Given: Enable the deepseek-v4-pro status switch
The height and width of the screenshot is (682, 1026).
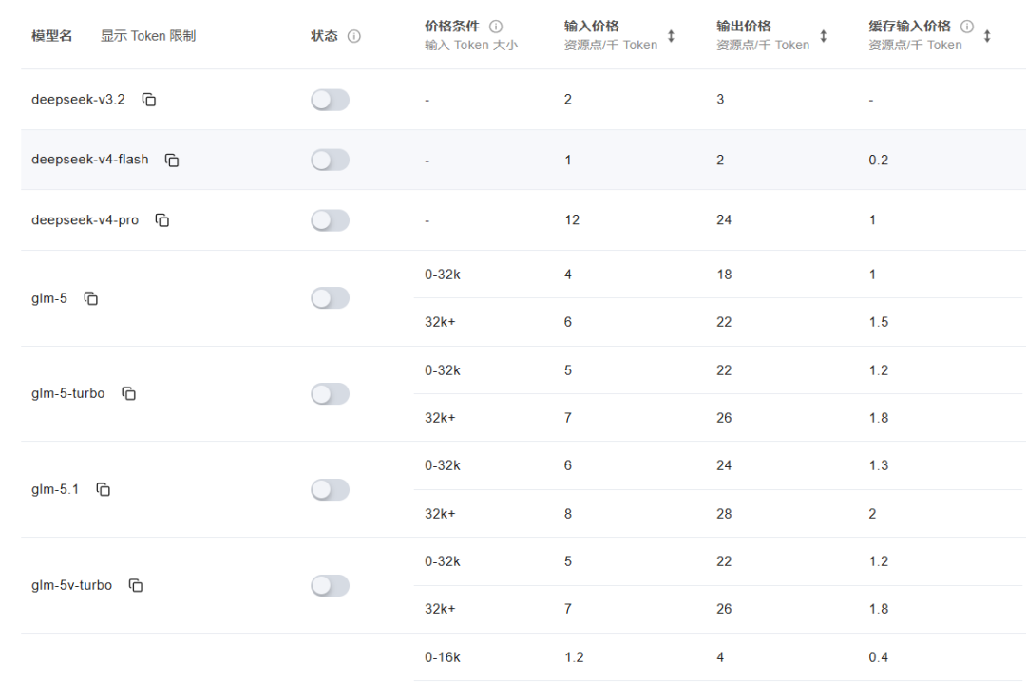Looking at the screenshot, I should [x=331, y=220].
